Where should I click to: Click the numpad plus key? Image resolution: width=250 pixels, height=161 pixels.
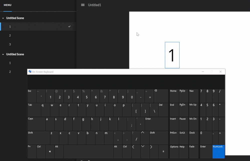point(222,138)
